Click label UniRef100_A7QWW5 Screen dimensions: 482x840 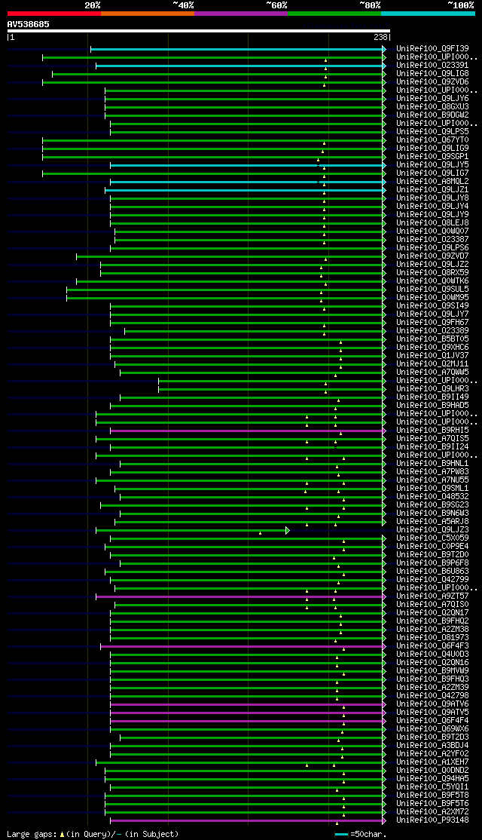pyautogui.click(x=432, y=372)
